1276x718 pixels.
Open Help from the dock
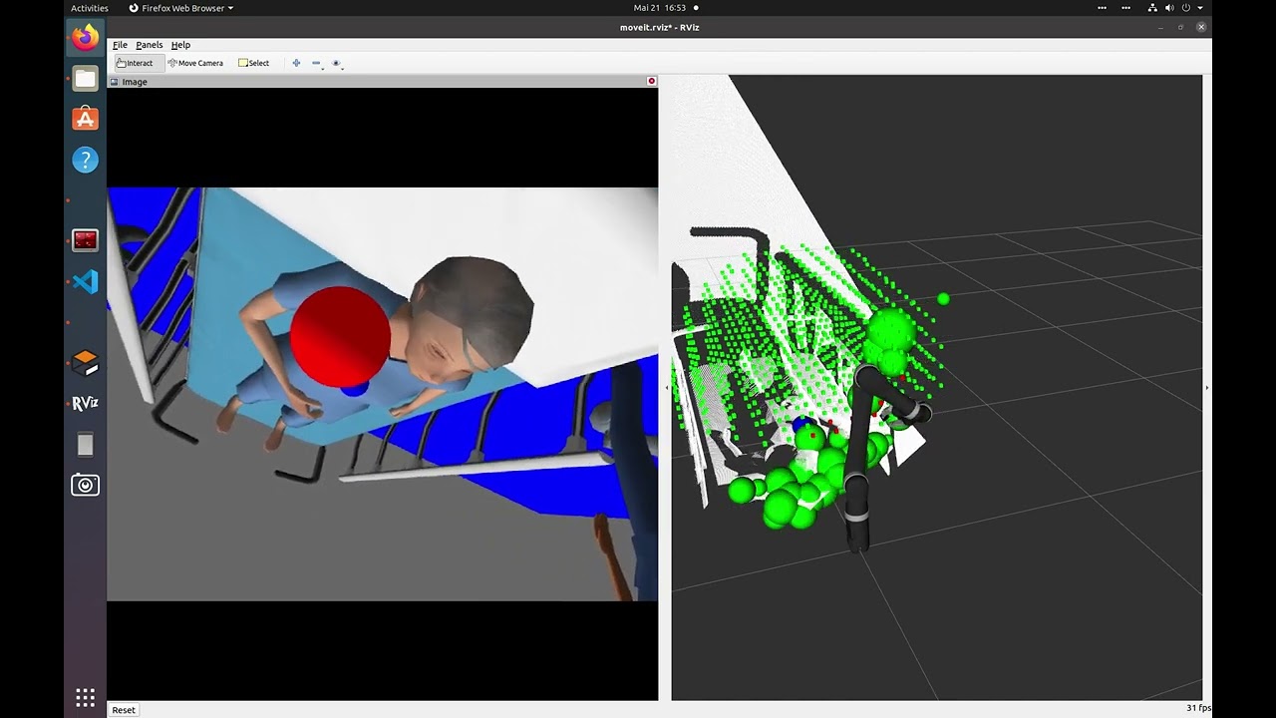[x=86, y=160]
